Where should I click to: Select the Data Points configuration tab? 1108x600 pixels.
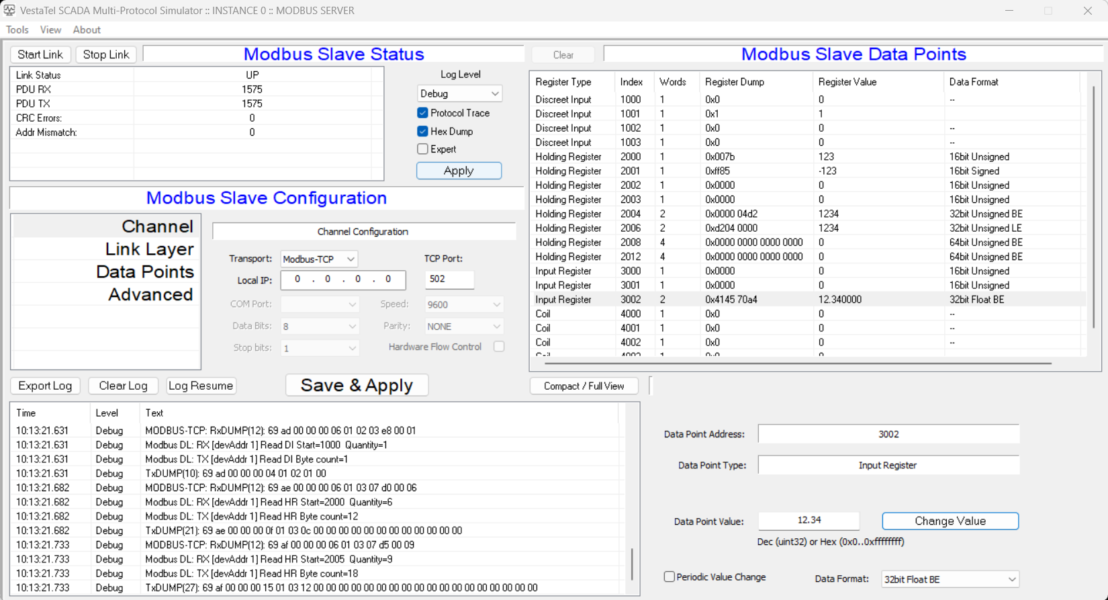(x=144, y=272)
